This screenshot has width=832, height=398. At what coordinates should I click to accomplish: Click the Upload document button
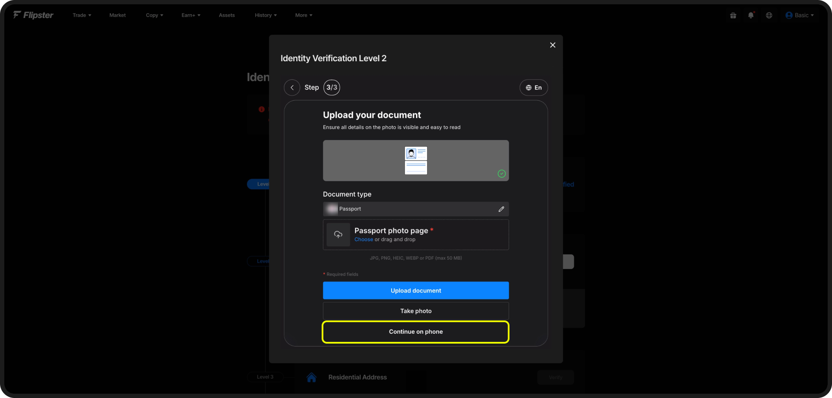(416, 290)
